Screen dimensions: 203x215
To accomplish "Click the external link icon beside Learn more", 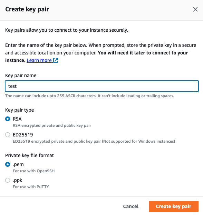I will (x=56, y=60).
